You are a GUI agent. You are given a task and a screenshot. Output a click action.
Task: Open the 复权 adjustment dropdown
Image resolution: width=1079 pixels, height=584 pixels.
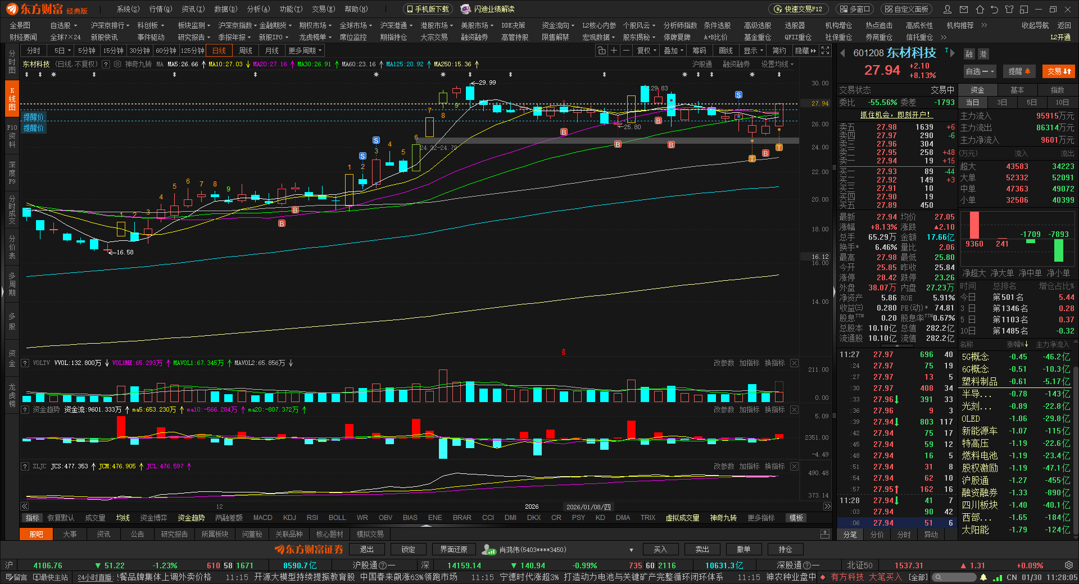point(646,51)
